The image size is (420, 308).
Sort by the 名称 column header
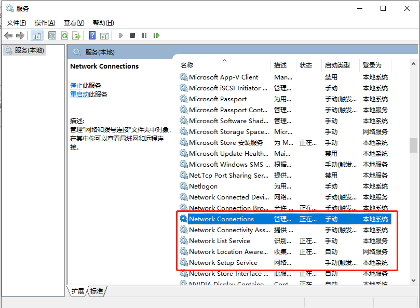pyautogui.click(x=224, y=65)
